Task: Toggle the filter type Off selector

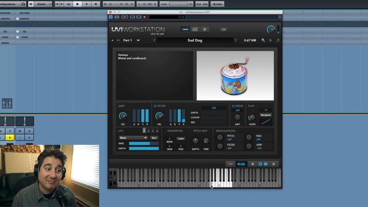Action: pos(214,108)
